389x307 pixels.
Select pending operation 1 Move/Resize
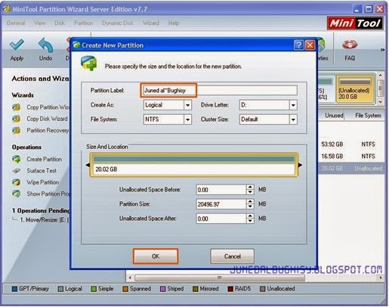pos(44,220)
